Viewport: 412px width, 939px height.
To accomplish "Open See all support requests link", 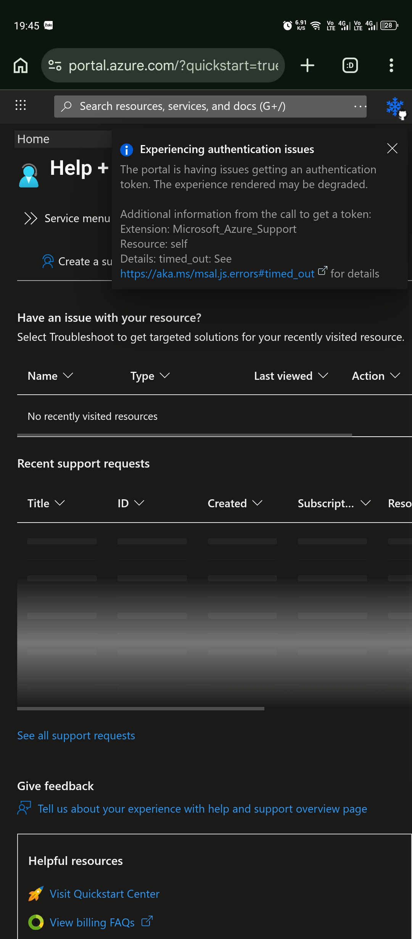I will 76,736.
